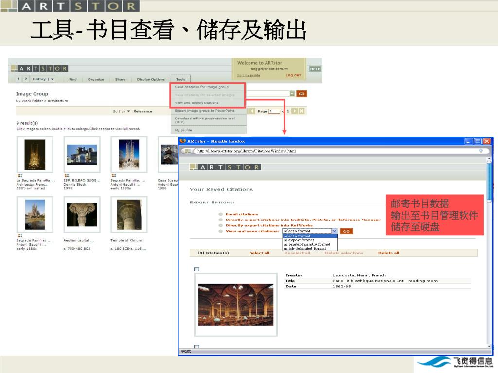Click the Select all link
This screenshot has width=498, height=373.
(x=260, y=253)
